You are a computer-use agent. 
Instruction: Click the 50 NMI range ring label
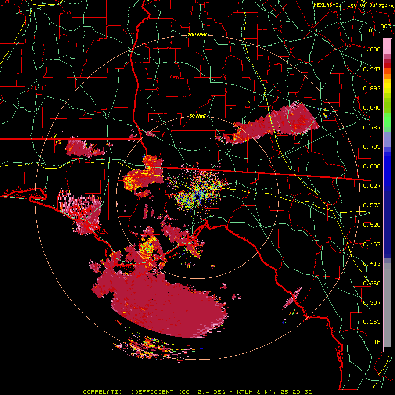[197, 116]
